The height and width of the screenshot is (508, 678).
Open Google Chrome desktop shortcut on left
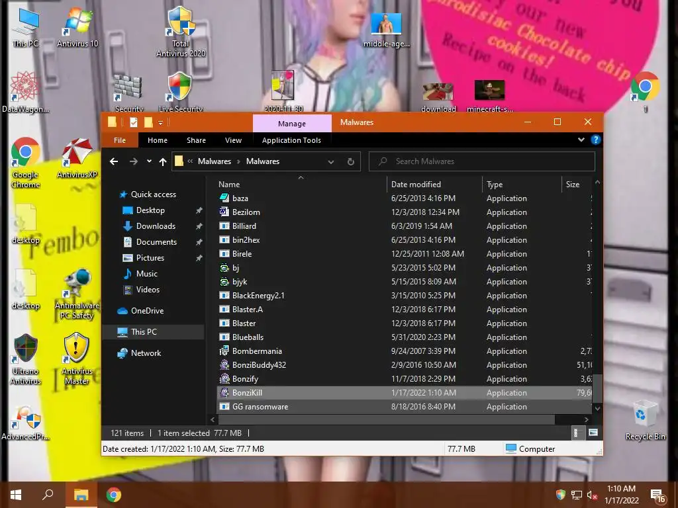[x=26, y=163]
